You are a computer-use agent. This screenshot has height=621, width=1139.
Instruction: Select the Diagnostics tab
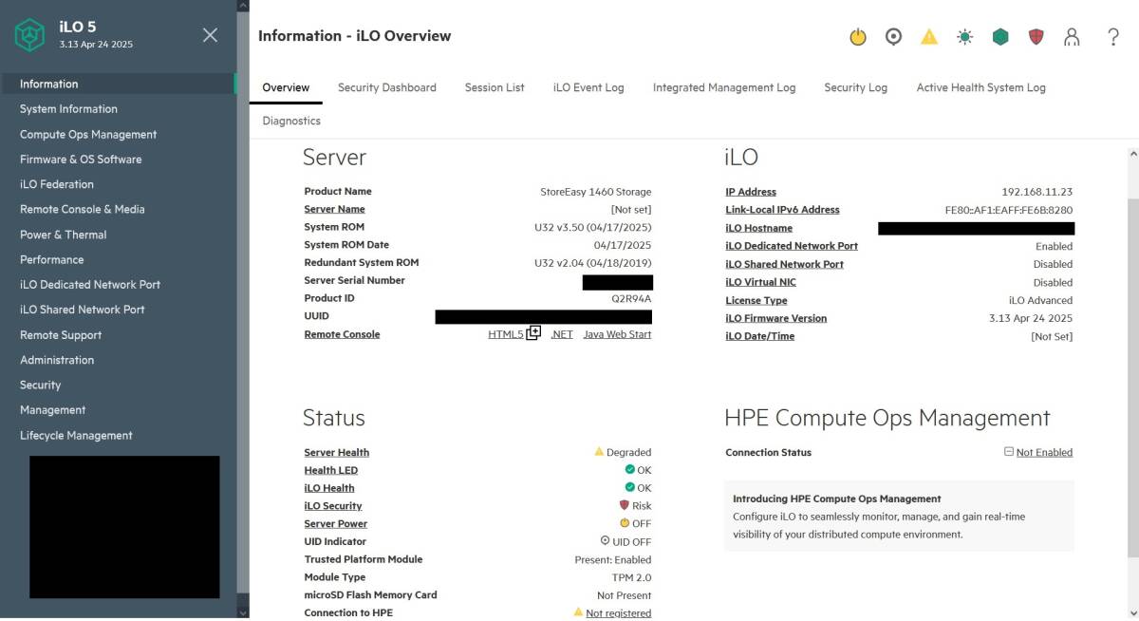291,121
